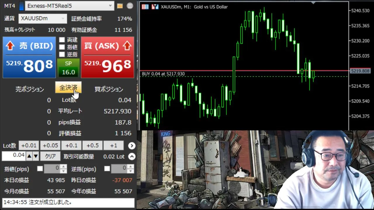Click 売ポジション label
The image size is (374, 210).
point(30,90)
